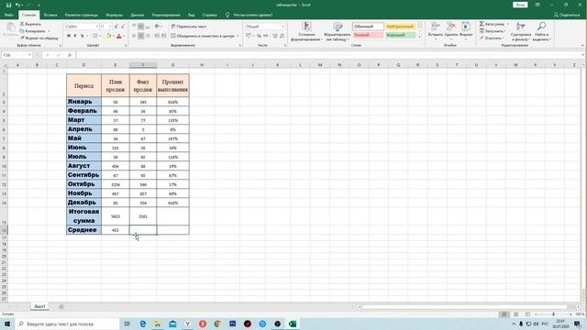The width and height of the screenshot is (587, 330).
Task: Open Microsoft Edge from the taskbar
Action: 143,324
